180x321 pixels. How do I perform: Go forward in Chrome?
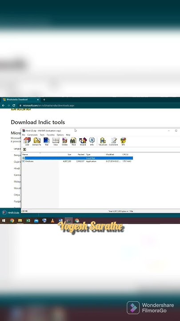tap(8, 105)
